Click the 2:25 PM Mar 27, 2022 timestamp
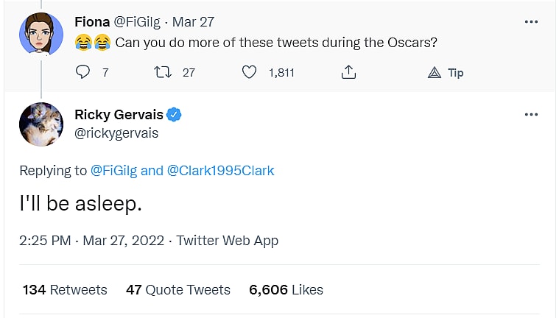The image size is (559, 318). 93,240
